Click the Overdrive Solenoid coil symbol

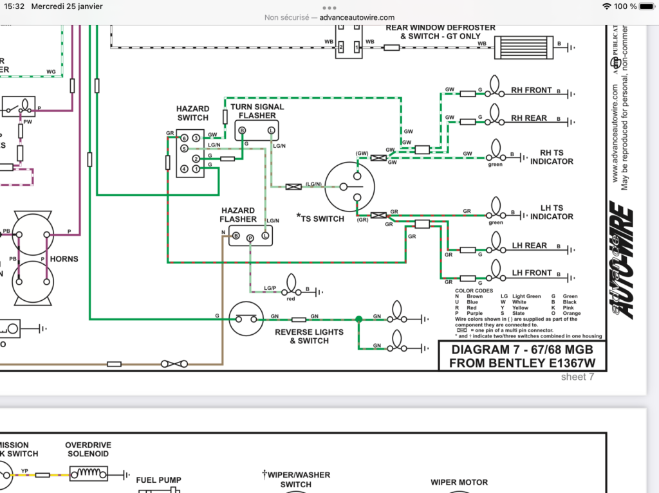[88, 473]
